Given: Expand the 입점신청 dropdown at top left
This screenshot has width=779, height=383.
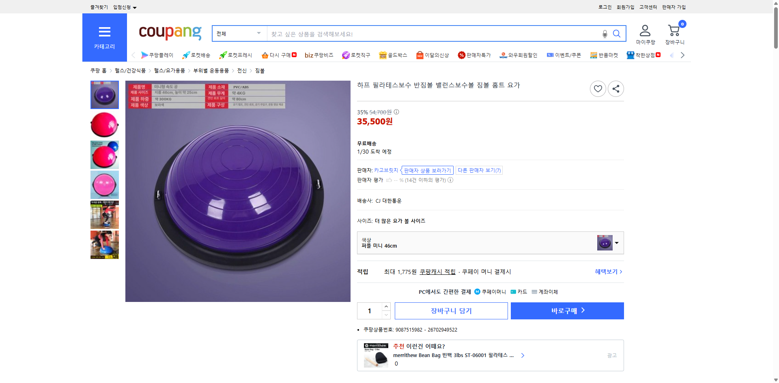Looking at the screenshot, I should point(124,7).
